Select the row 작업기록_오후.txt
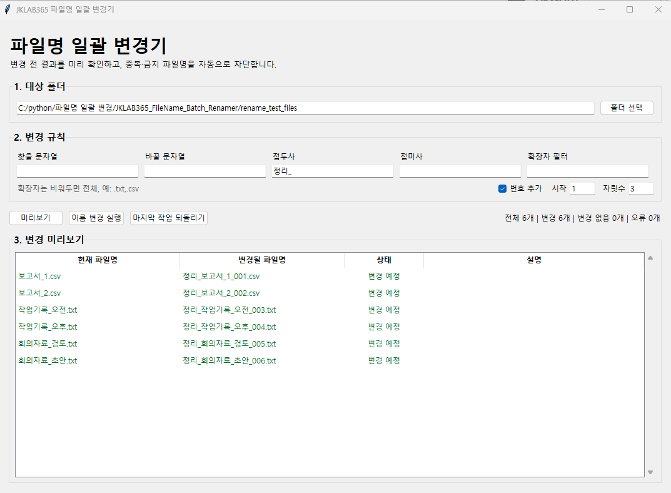Image resolution: width=671 pixels, height=493 pixels. coord(330,327)
